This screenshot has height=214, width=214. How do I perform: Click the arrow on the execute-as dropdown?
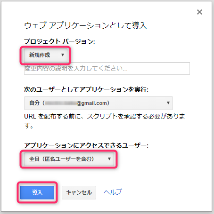pyautogui.click(x=168, y=103)
